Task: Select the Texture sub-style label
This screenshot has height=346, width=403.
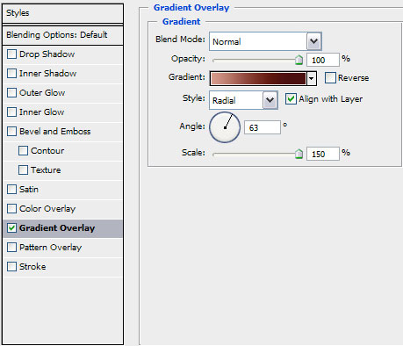Action: pyautogui.click(x=46, y=170)
